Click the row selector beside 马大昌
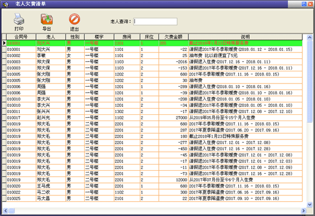Image resolution: width=315 pixels, height=216 pixels. point(4,198)
